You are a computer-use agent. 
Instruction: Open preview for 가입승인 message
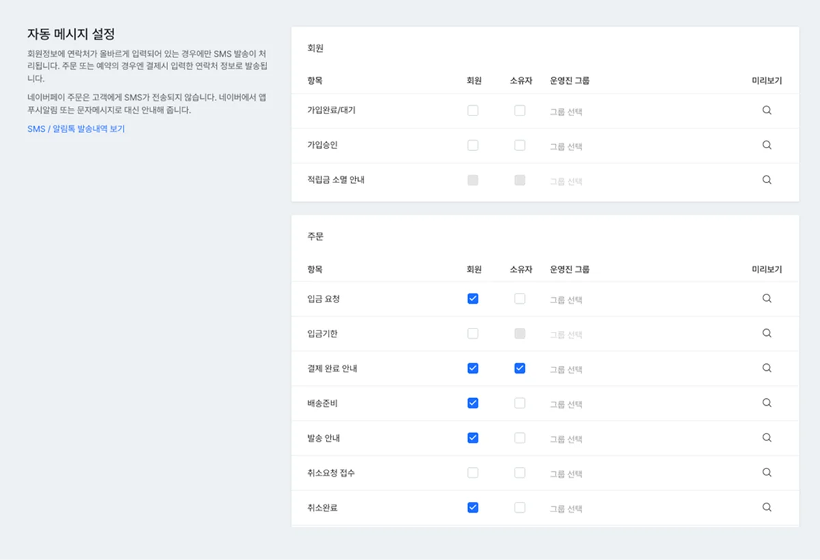[x=766, y=145]
